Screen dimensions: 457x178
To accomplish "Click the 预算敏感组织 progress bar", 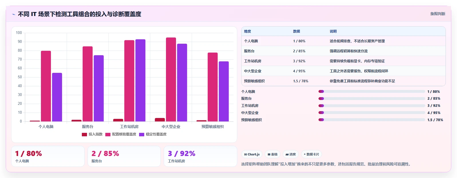I will [372, 120].
